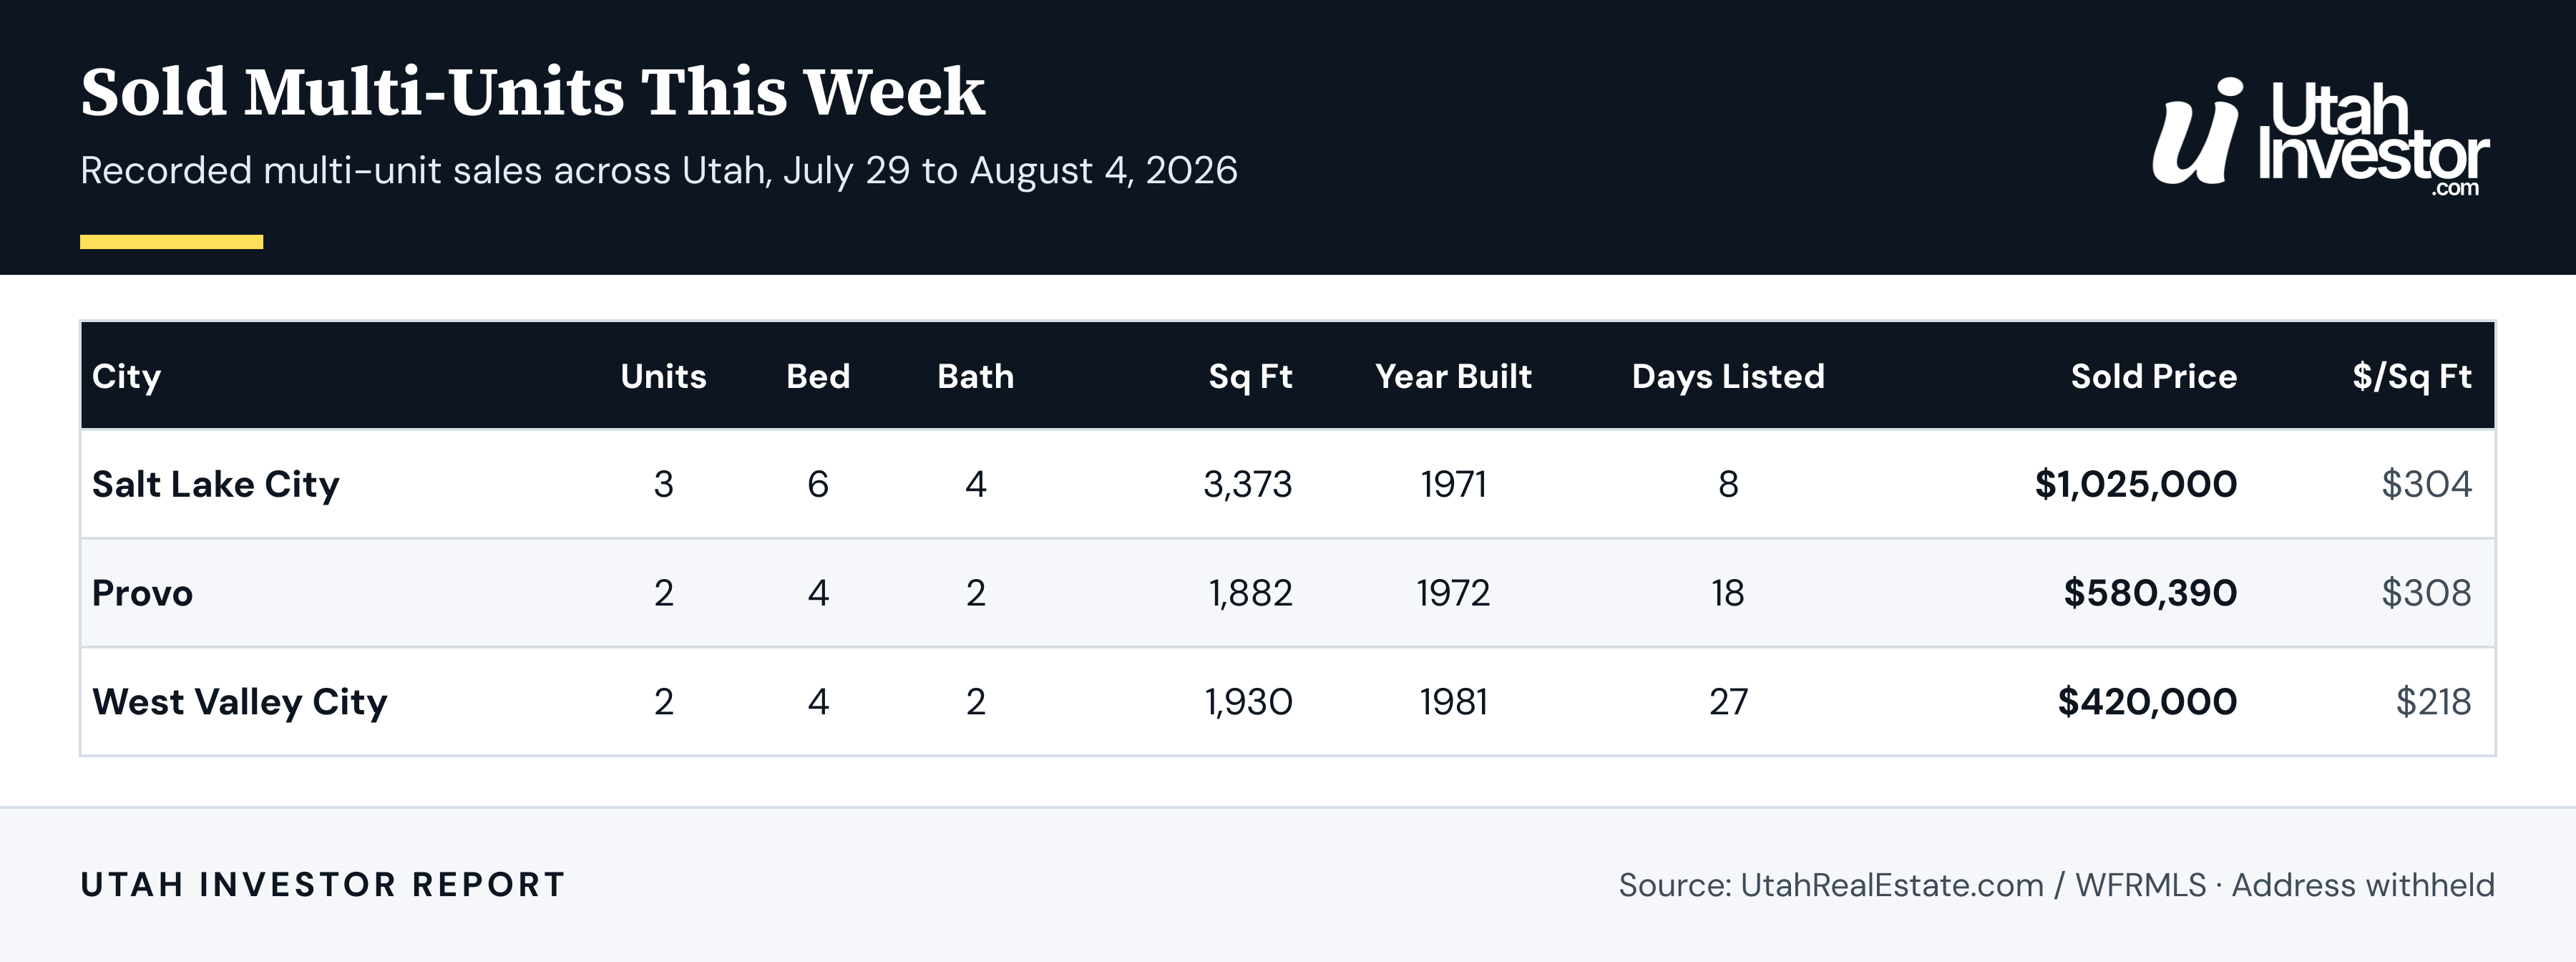The image size is (2576, 962).
Task: Open the UtahRealEstate.com source text
Action: (x=1891, y=885)
